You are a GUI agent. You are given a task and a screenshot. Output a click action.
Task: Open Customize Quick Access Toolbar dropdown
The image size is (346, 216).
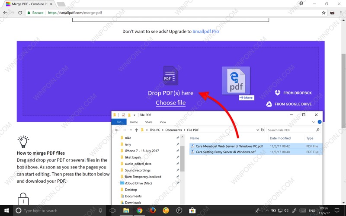coord(134,115)
